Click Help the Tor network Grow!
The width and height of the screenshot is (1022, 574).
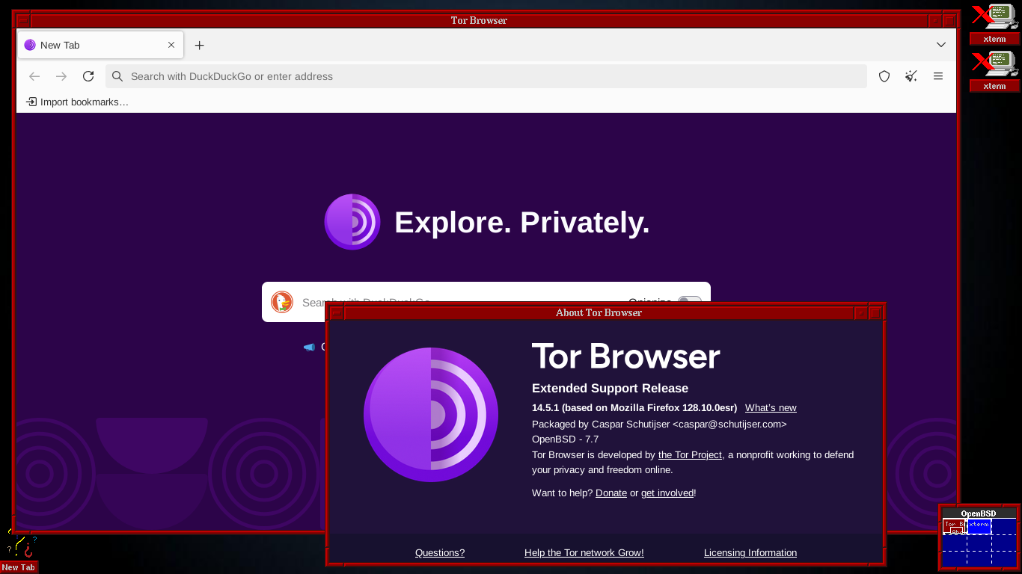coord(584,552)
